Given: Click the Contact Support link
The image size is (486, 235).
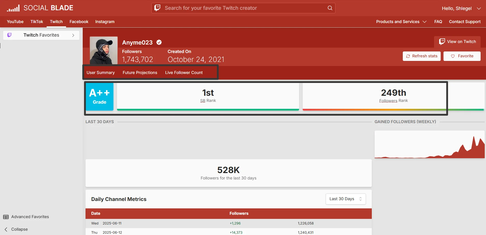Looking at the screenshot, I should (464, 22).
